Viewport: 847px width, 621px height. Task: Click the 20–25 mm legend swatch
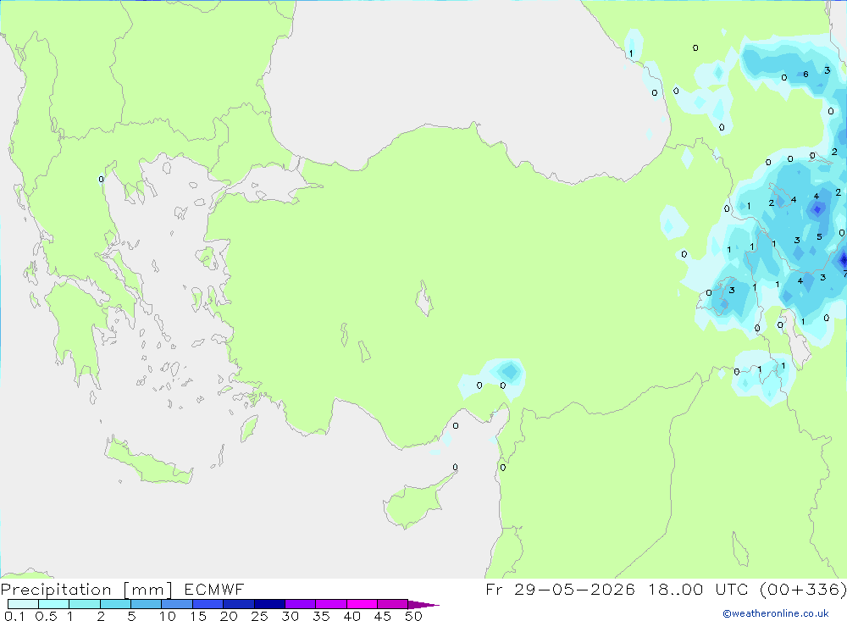(238, 604)
